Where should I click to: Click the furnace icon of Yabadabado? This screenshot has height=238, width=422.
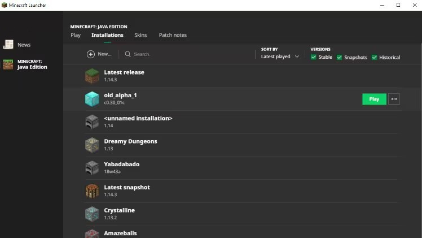coord(92,168)
